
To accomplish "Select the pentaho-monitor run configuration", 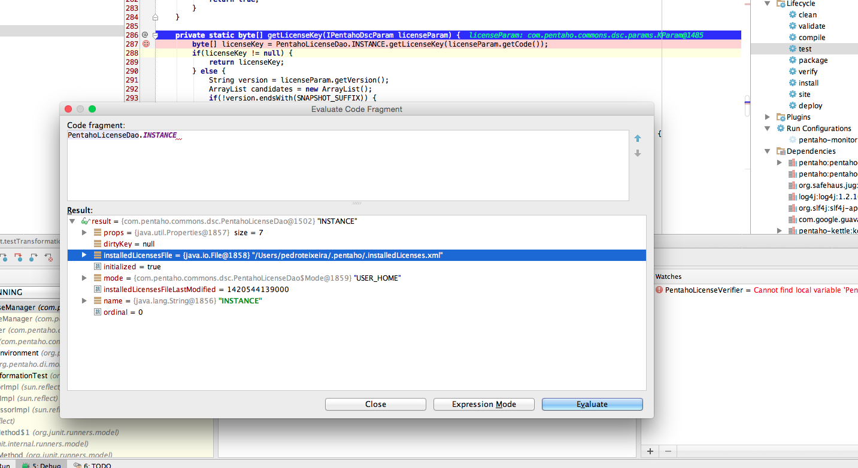I will tap(823, 140).
